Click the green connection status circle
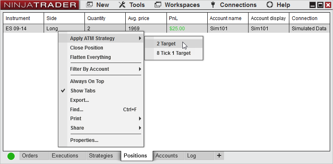This screenshot has height=164, width=333. coord(11,156)
